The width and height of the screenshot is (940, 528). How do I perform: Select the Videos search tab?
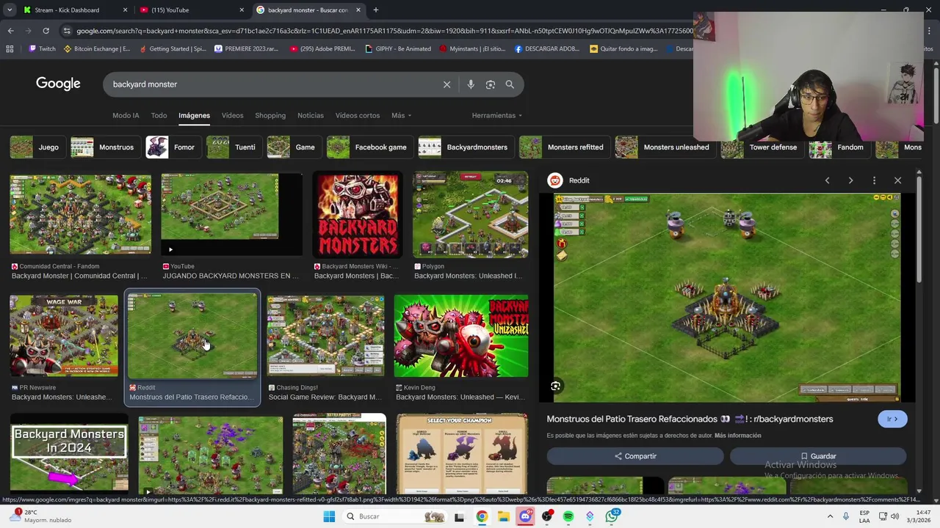(232, 115)
